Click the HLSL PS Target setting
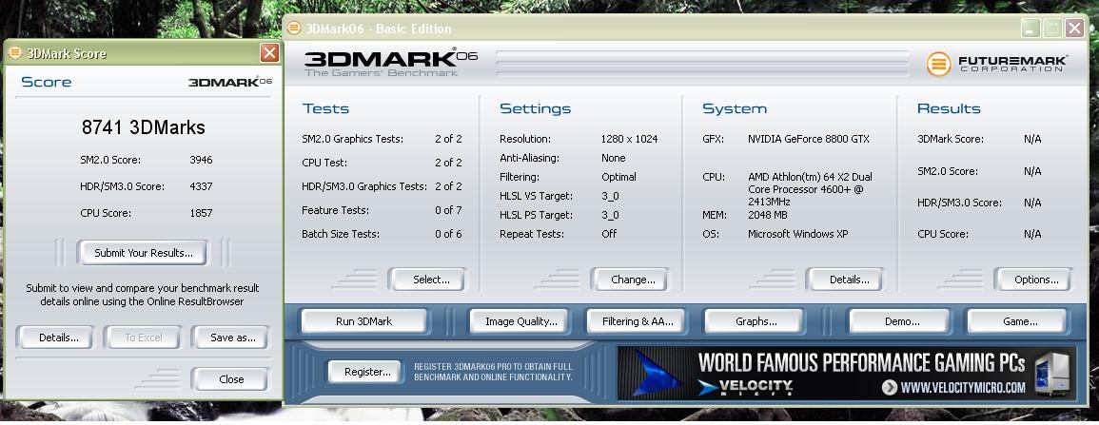Viewport: 1099px width, 425px height. (x=559, y=215)
